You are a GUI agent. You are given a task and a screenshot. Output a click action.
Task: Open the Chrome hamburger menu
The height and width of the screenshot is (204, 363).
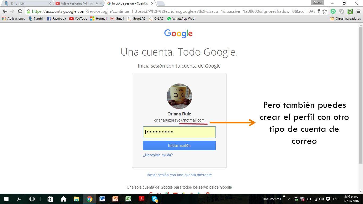click(358, 11)
